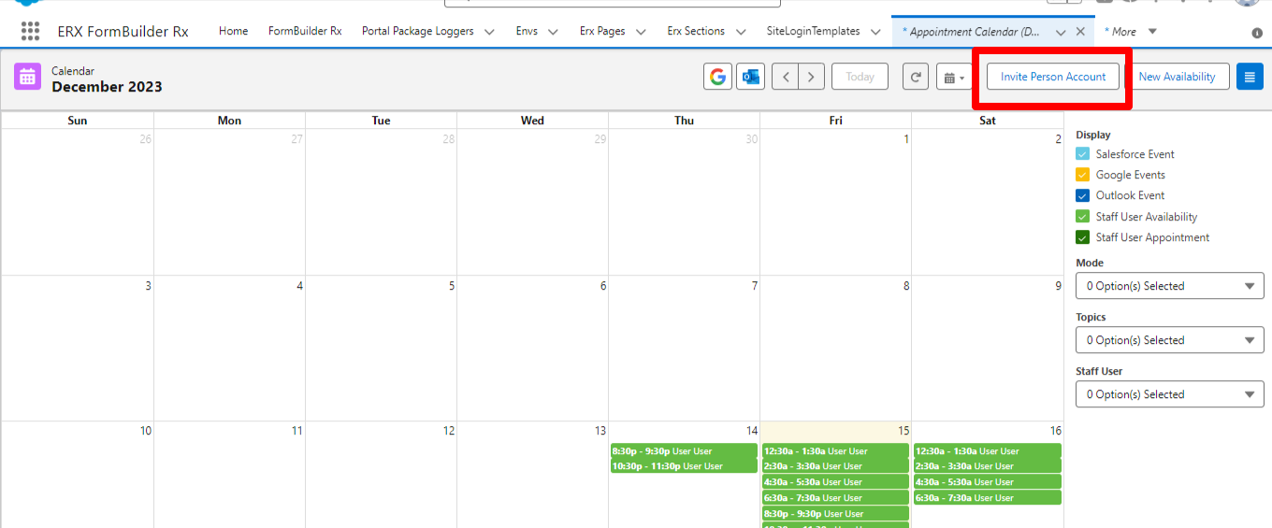Click the Outlook calendar sync icon

tap(750, 77)
